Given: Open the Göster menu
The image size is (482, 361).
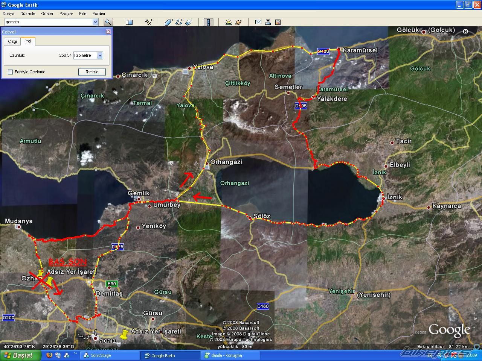Looking at the screenshot, I should [47, 14].
